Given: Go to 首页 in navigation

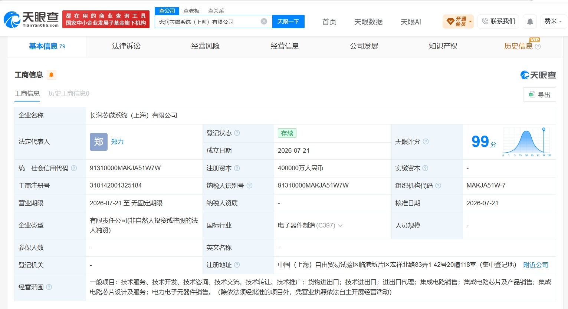Looking at the screenshot, I should coord(329,22).
